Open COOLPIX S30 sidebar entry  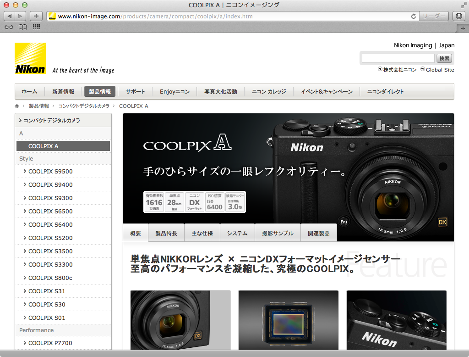(63, 304)
